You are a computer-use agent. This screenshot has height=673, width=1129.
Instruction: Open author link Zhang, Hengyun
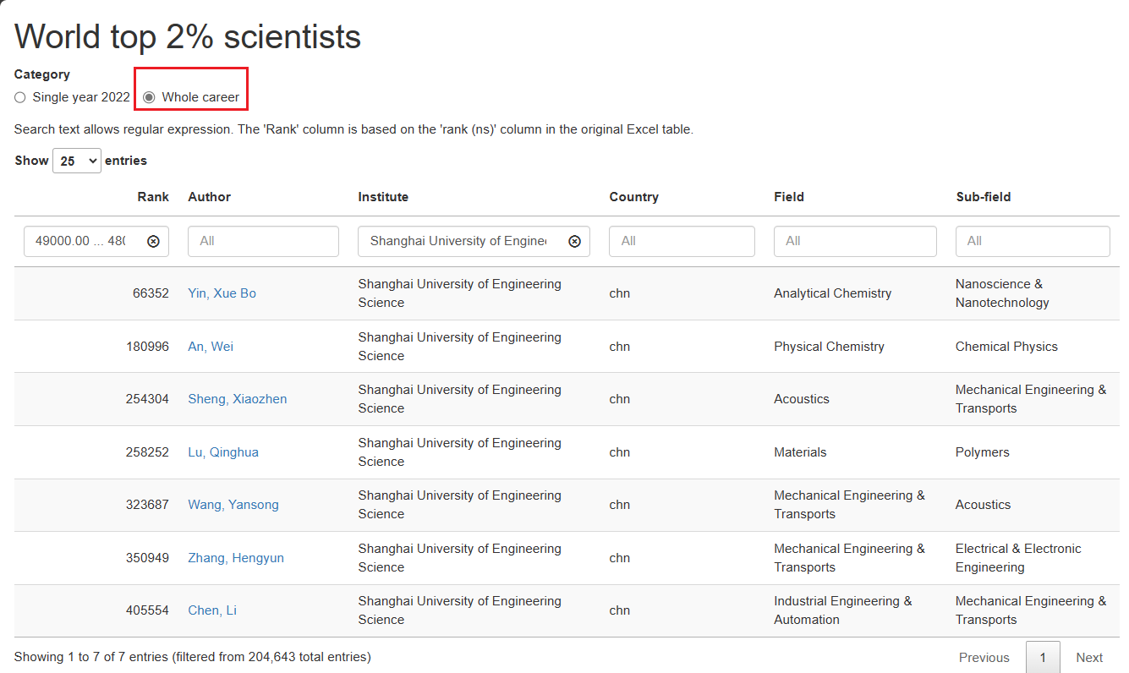pyautogui.click(x=236, y=558)
